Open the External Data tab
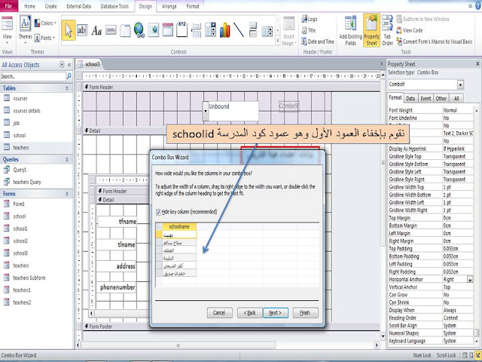Viewport: 482px width, 362px height. coord(78,6)
